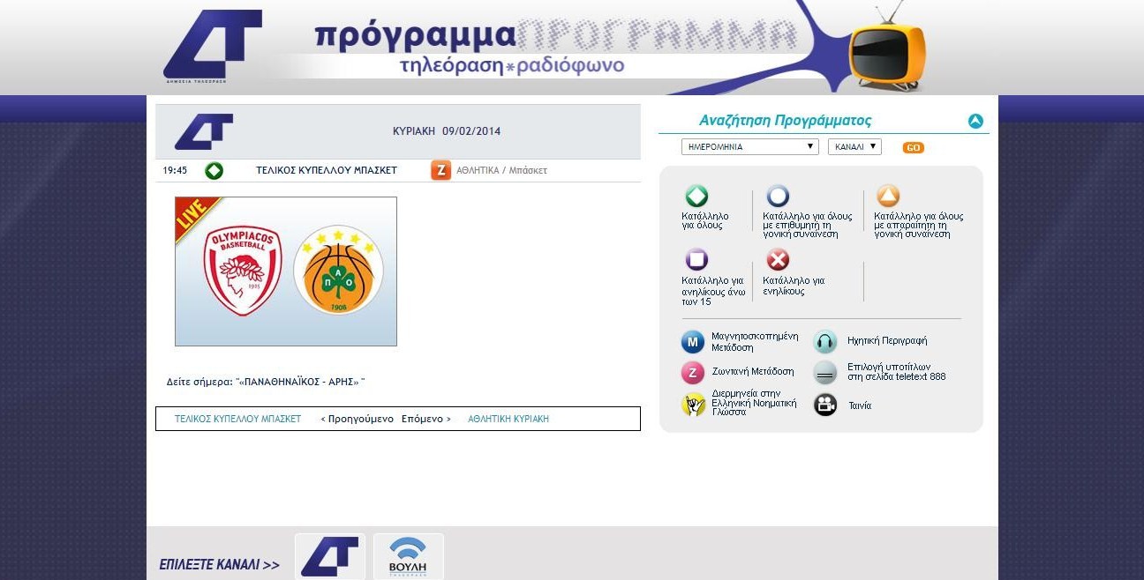Click the teletext 888 subtitles icon
The height and width of the screenshot is (580, 1144).
coord(825,373)
